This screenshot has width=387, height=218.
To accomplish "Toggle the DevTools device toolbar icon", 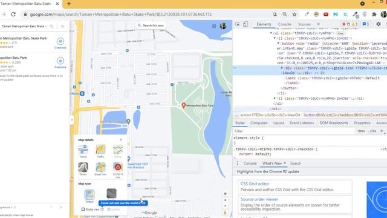I will [x=246, y=24].
